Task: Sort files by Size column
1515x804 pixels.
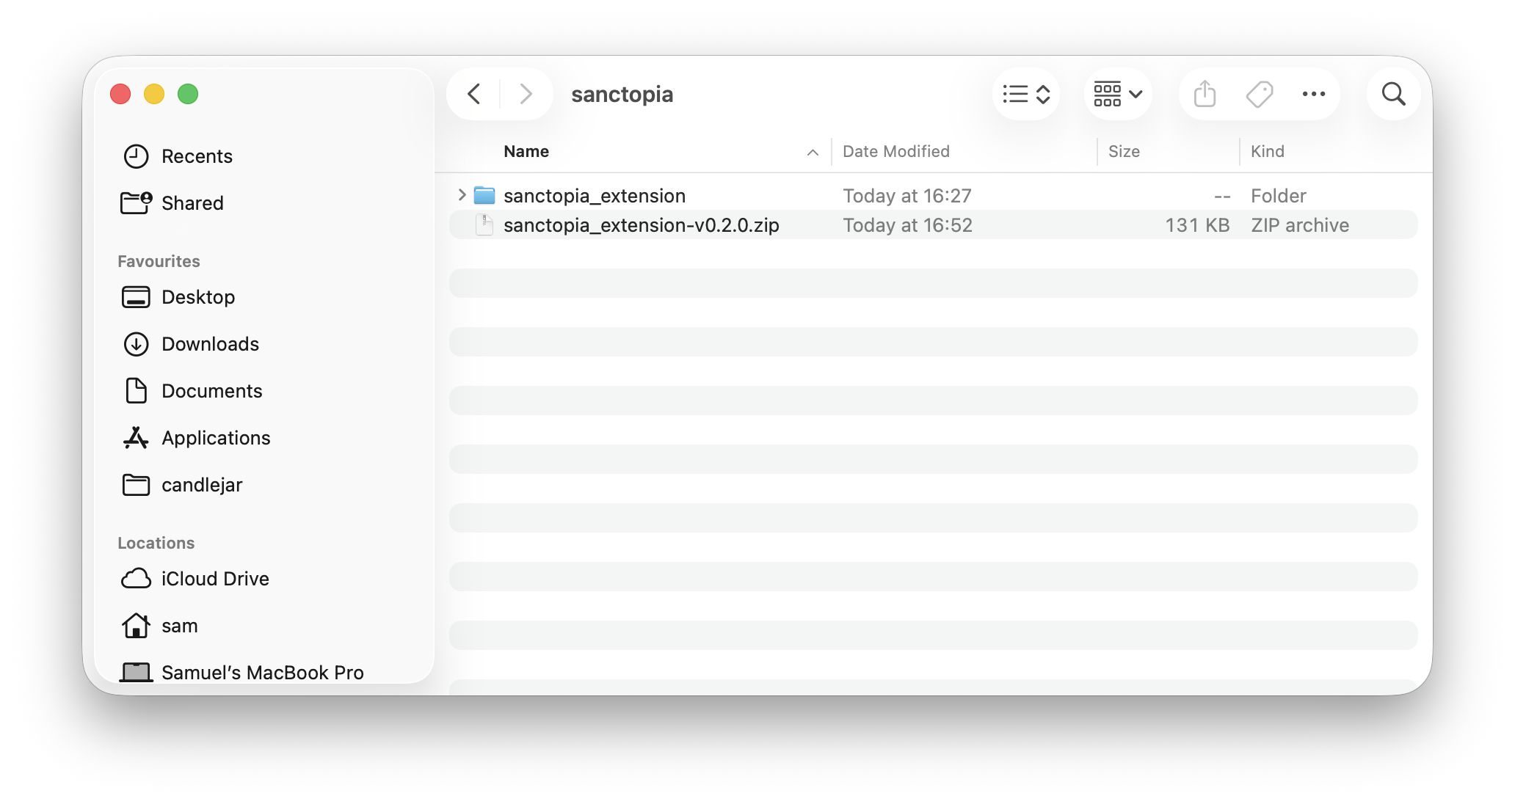Action: click(x=1124, y=151)
